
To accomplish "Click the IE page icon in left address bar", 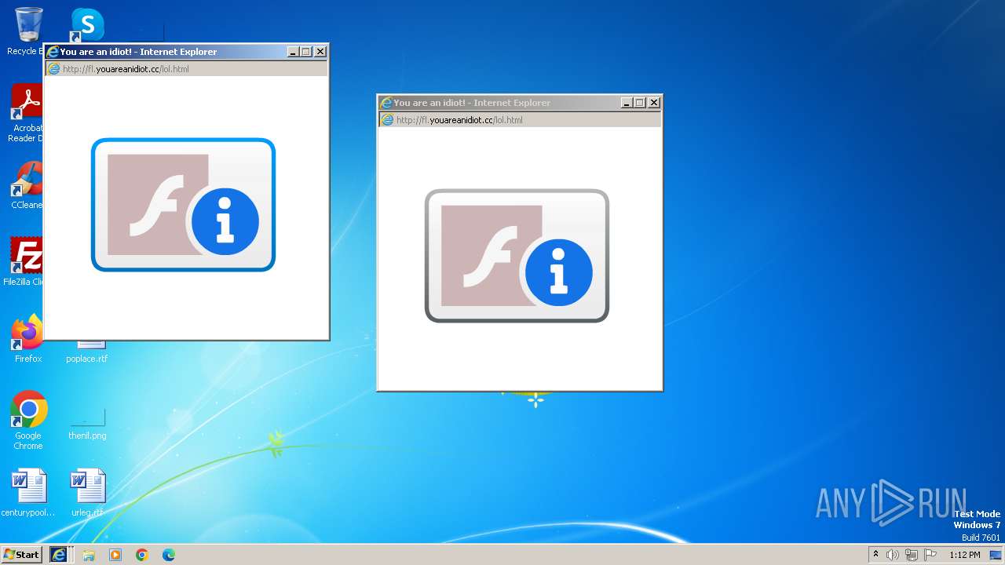I will tap(53, 69).
